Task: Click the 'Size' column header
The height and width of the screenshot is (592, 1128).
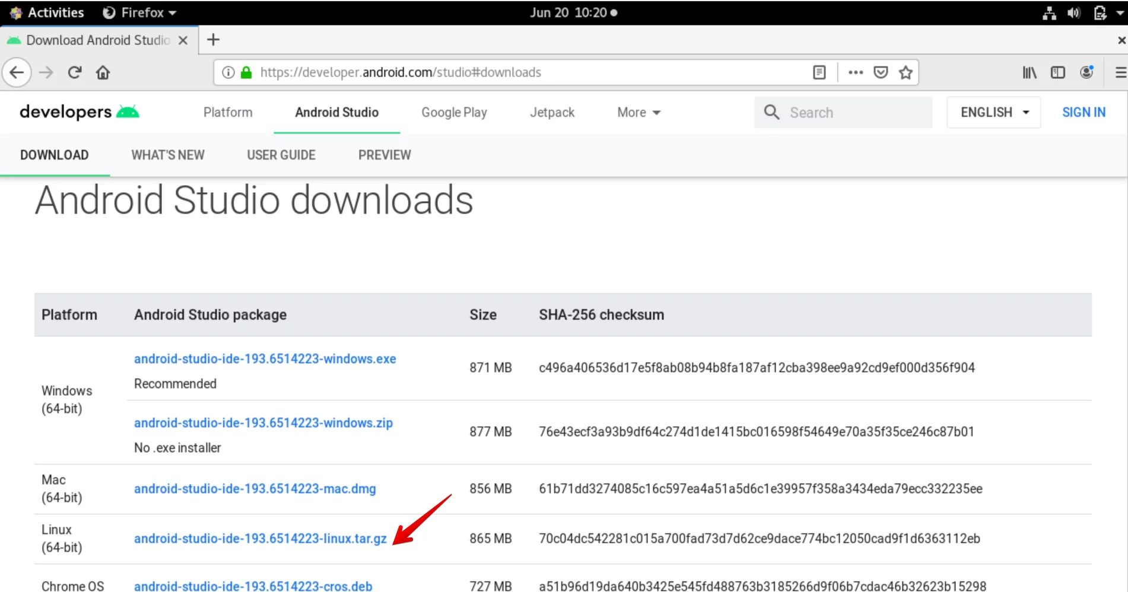Action: (x=483, y=315)
